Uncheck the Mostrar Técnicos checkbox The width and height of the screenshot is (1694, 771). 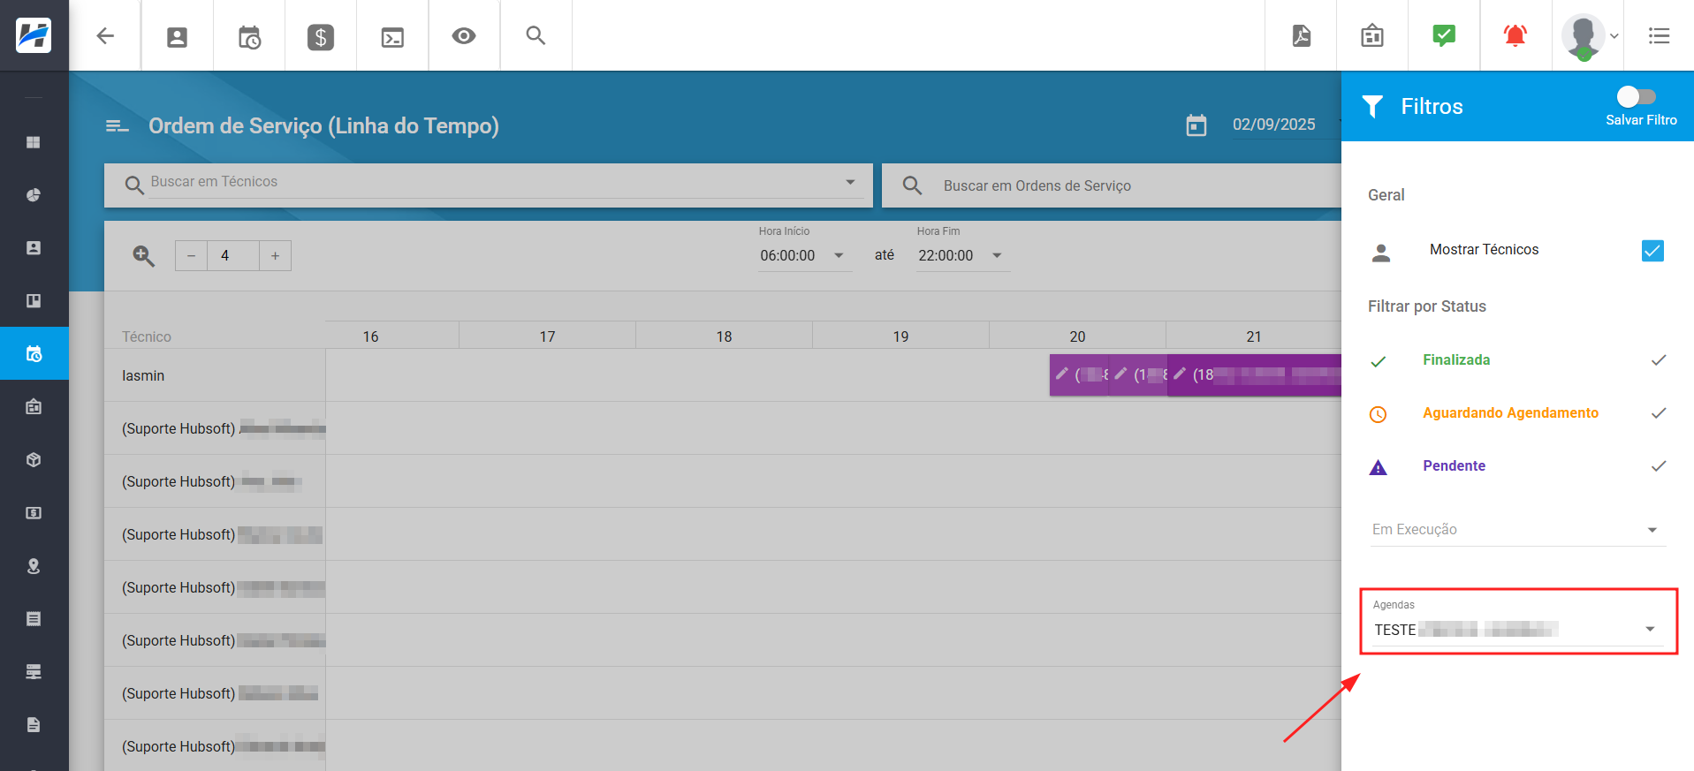pyautogui.click(x=1652, y=251)
